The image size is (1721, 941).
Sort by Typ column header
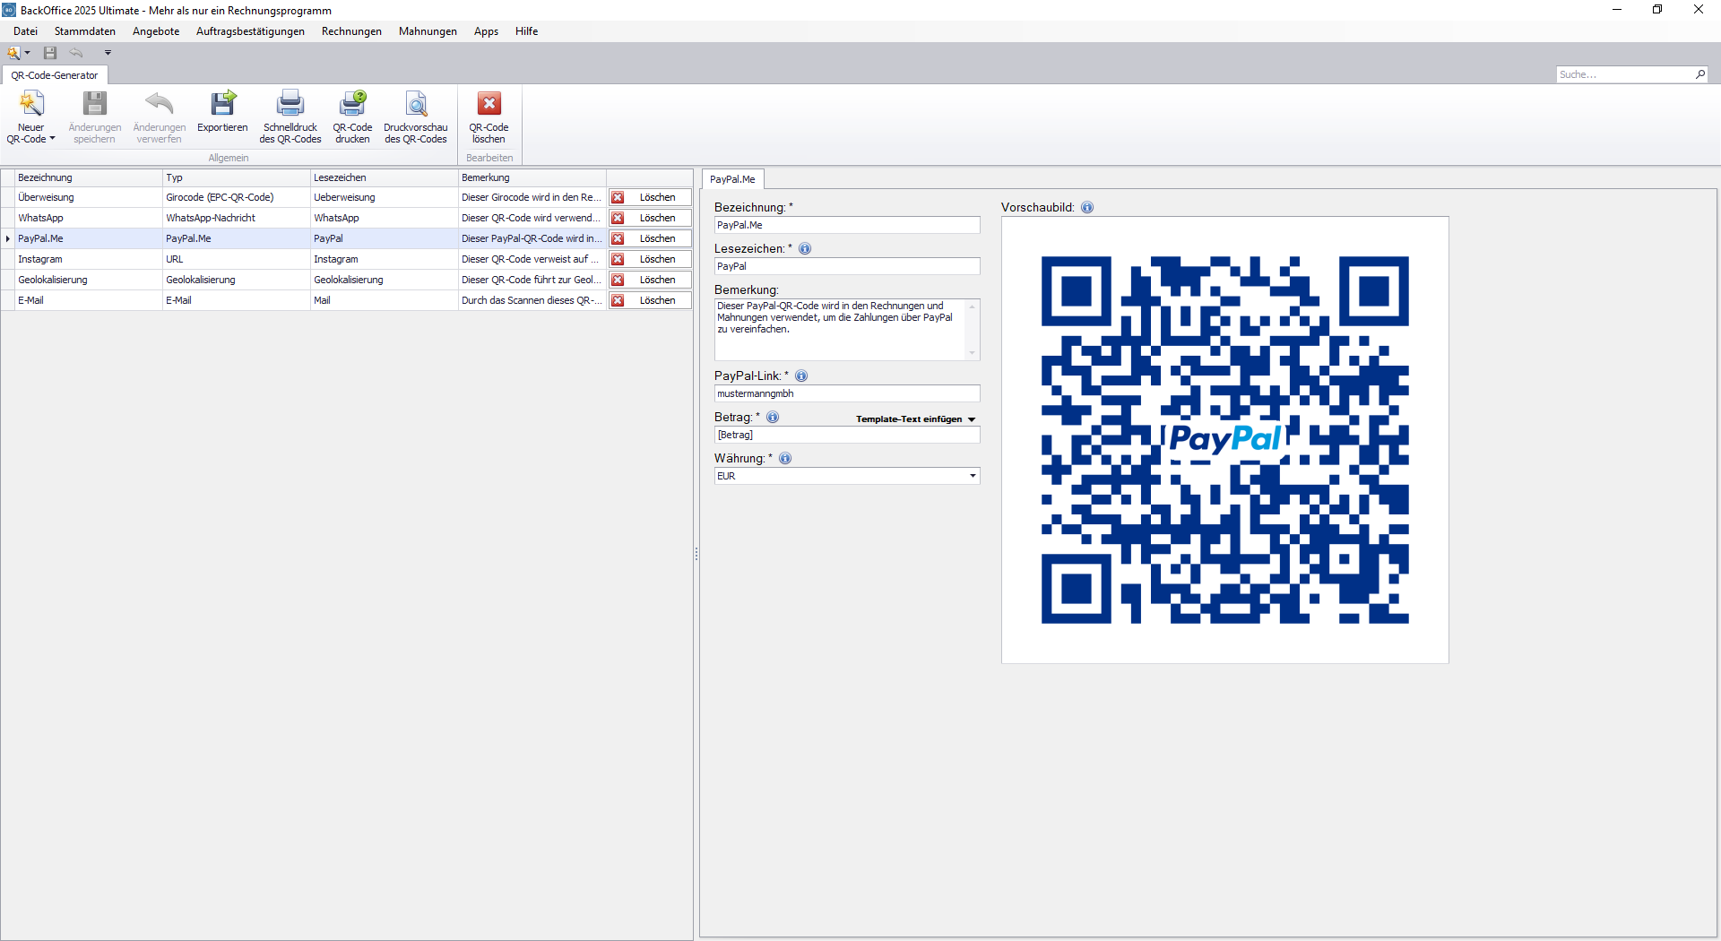(237, 177)
